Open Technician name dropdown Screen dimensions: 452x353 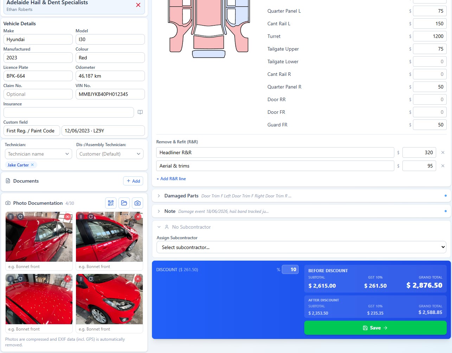click(x=38, y=154)
